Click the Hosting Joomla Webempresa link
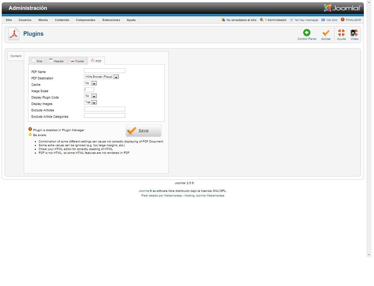The height and width of the screenshot is (286, 374). coord(204,196)
